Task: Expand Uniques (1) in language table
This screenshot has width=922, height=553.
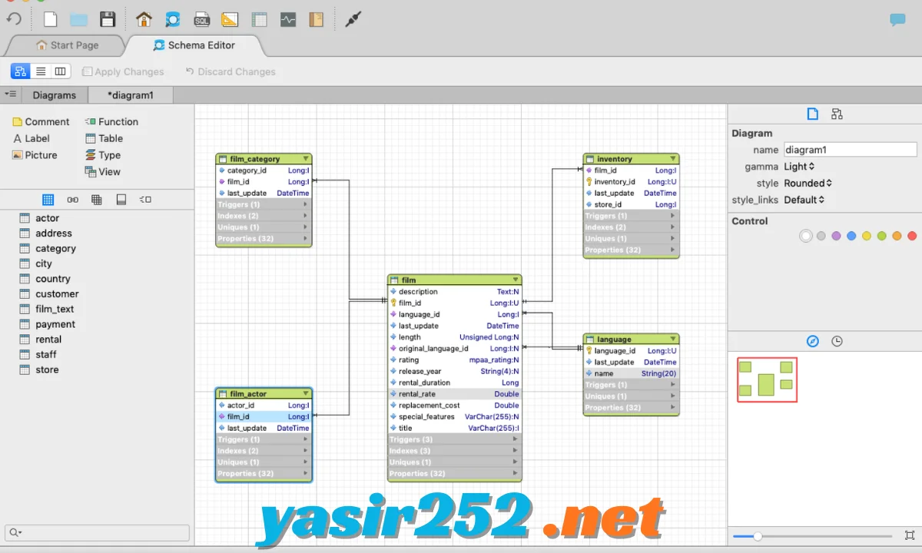Action: click(x=631, y=396)
